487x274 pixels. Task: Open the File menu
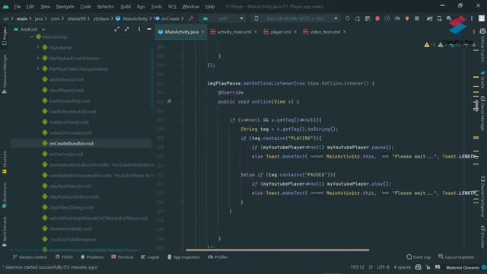17,7
